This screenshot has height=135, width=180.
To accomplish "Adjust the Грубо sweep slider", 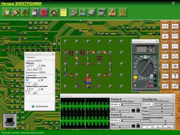I will pos(162,108).
